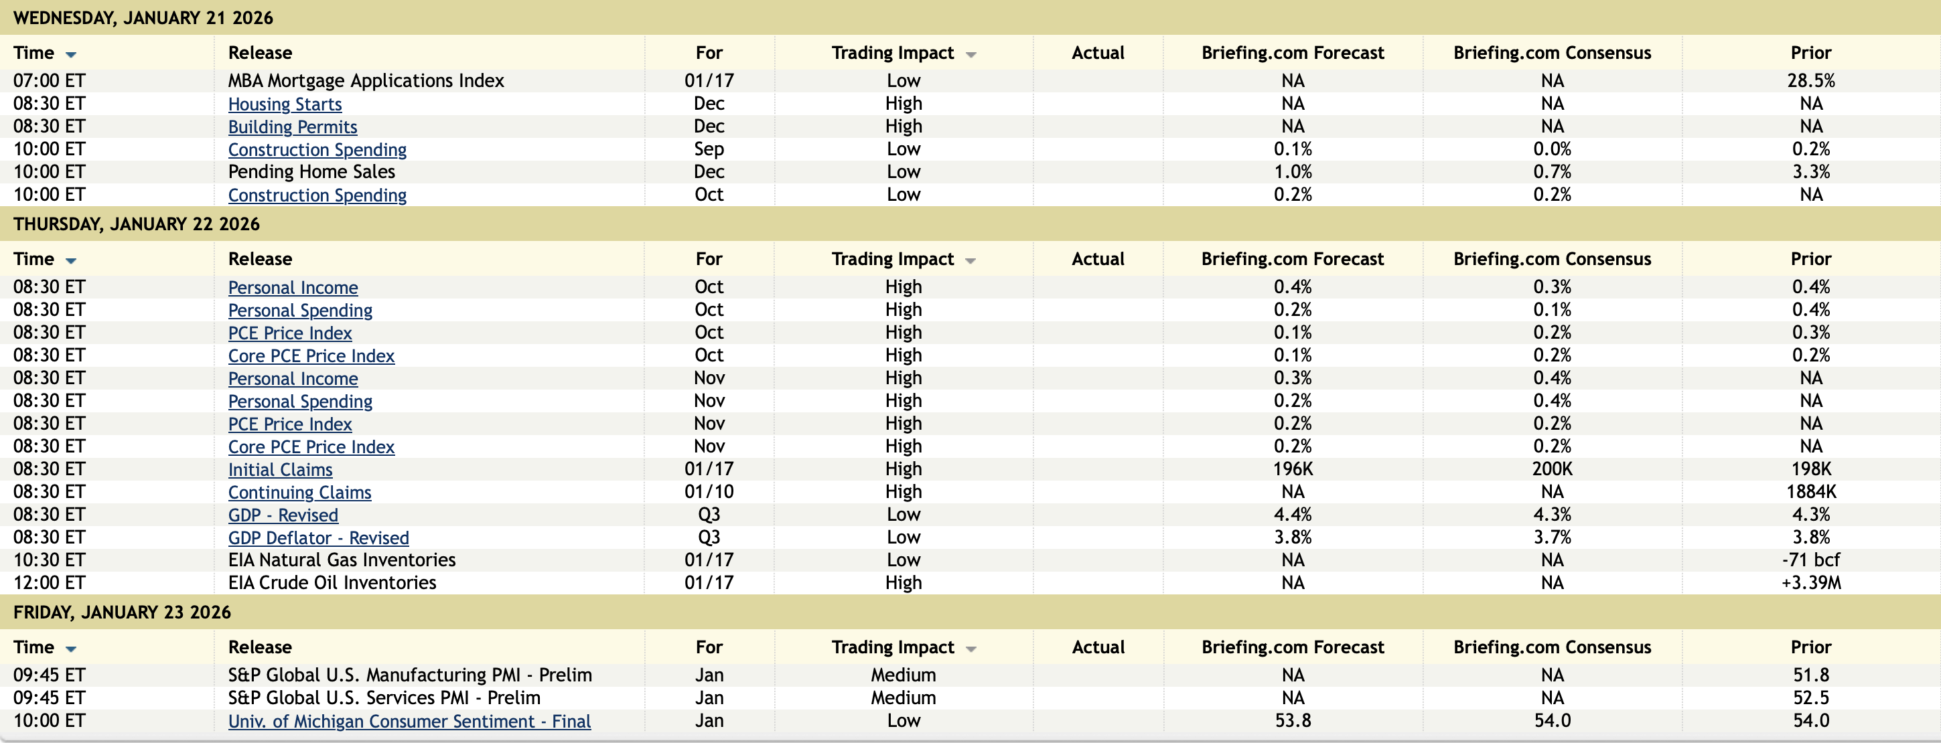Open the Initial Claims release link

280,470
